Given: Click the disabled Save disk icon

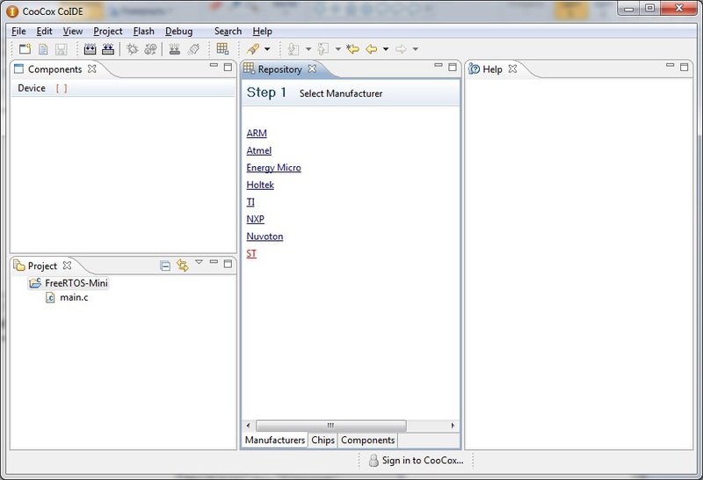Looking at the screenshot, I should 61,49.
